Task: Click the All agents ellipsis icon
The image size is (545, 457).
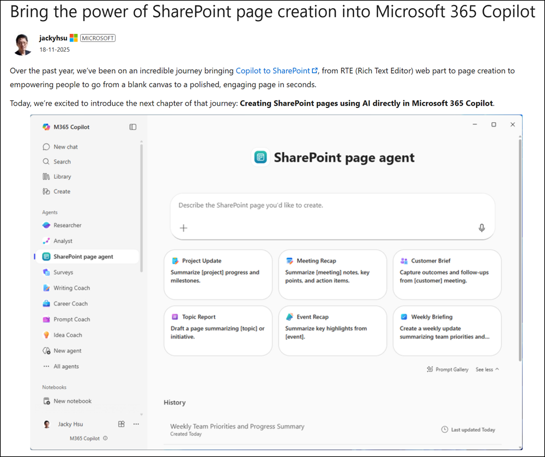Action: [46, 366]
